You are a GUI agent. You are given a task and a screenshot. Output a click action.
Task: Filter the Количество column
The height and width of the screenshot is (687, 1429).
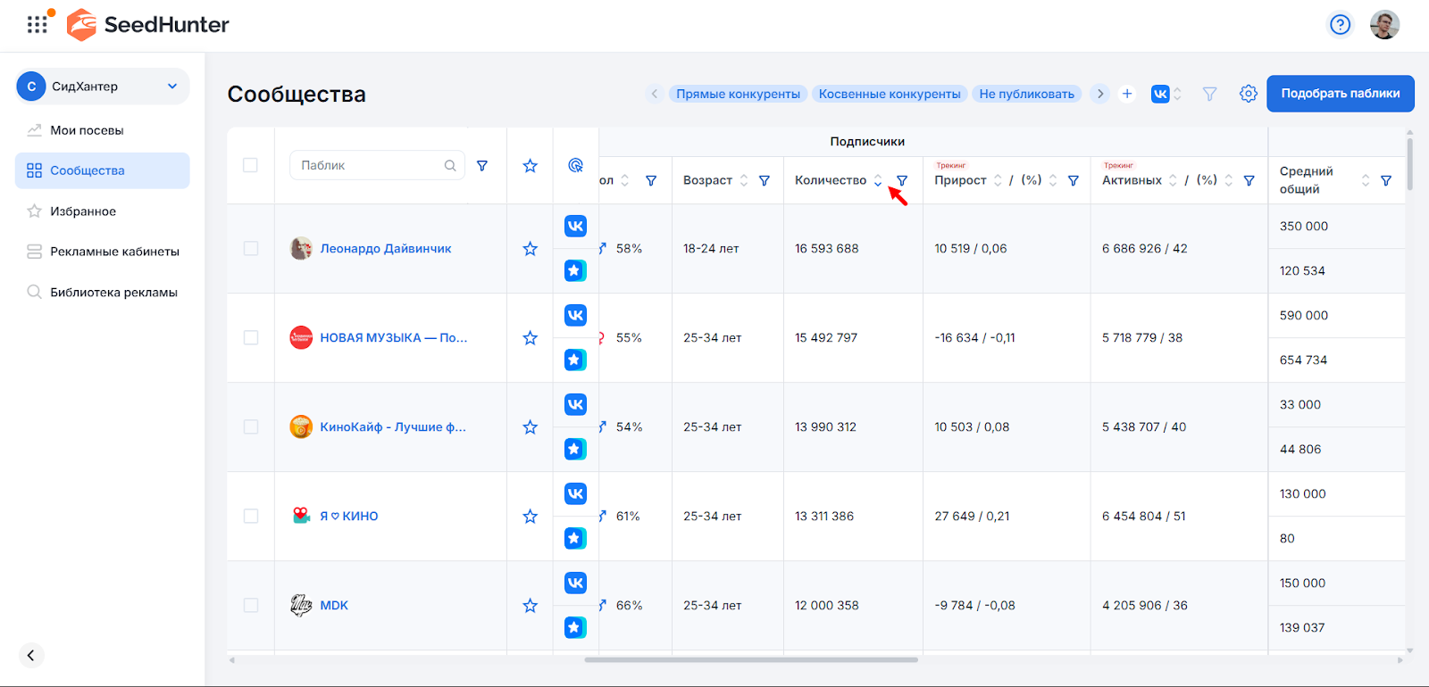click(x=902, y=180)
